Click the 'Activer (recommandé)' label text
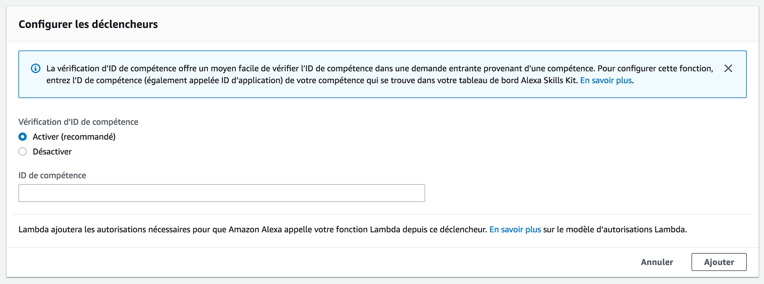Screen dimensions: 764x284 point(74,137)
